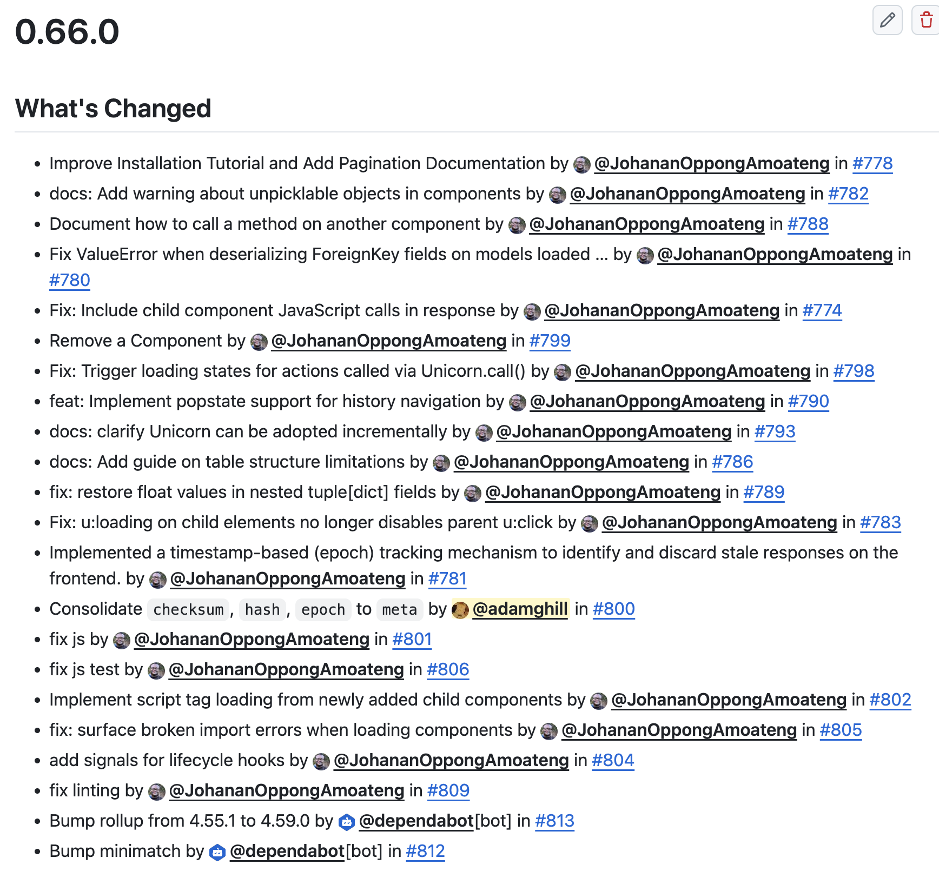
Task: Open pull request #800
Action: click(613, 609)
